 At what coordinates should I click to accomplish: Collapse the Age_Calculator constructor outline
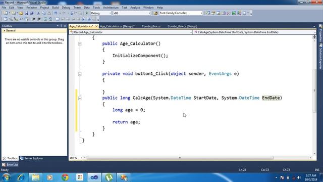point(80,44)
